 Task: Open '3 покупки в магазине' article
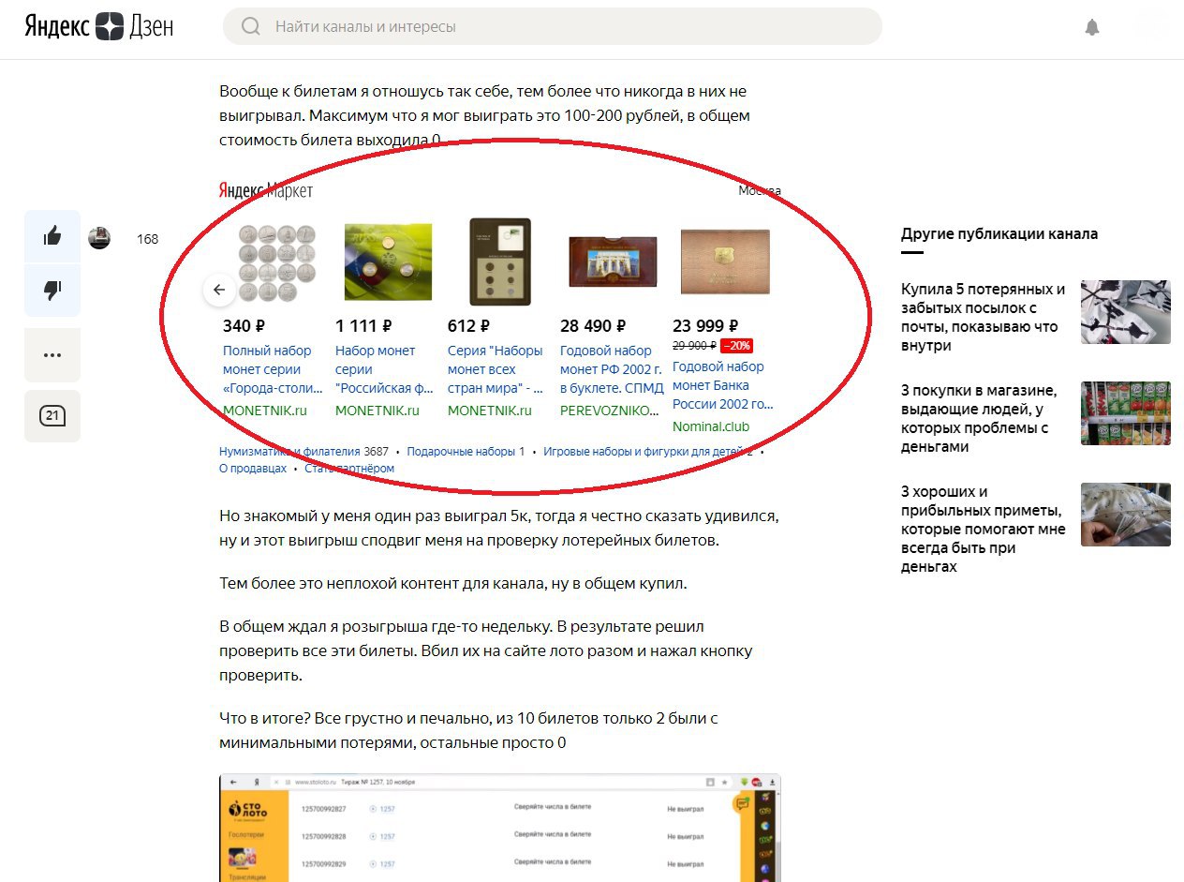tap(980, 418)
